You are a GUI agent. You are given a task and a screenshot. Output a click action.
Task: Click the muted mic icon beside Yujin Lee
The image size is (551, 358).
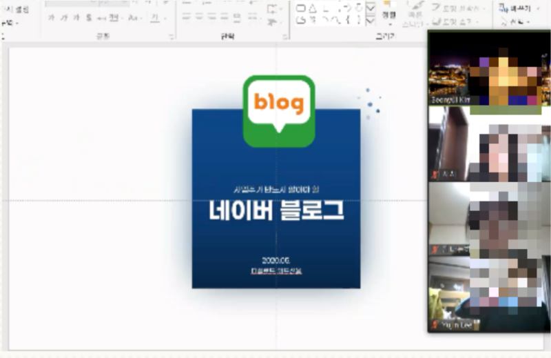tap(435, 325)
